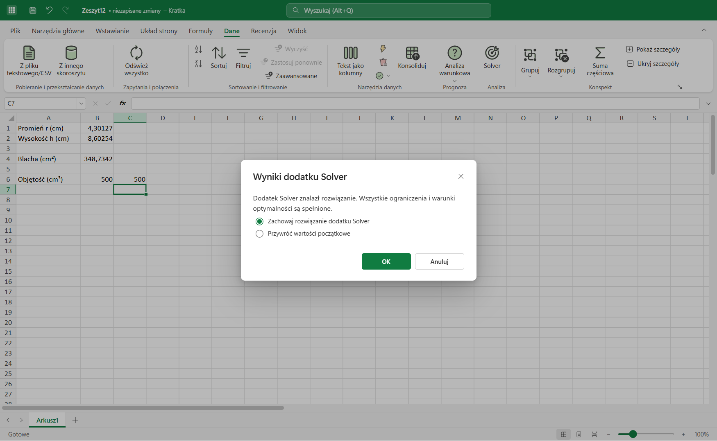Collapse the ribbon with chevron
Viewport: 717px width, 441px height.
[704, 30]
